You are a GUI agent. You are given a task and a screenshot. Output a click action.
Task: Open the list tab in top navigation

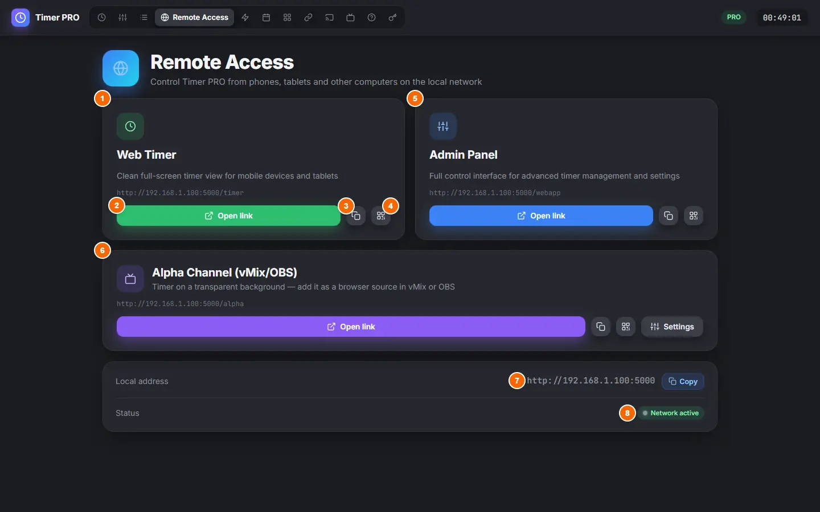143,18
